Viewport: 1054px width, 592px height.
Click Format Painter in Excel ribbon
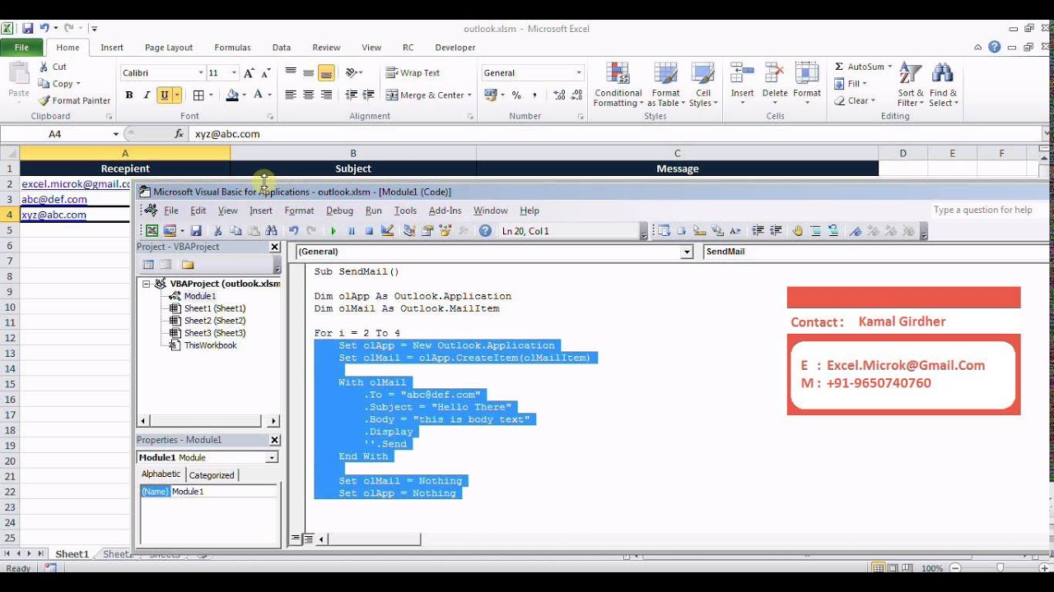coord(74,100)
